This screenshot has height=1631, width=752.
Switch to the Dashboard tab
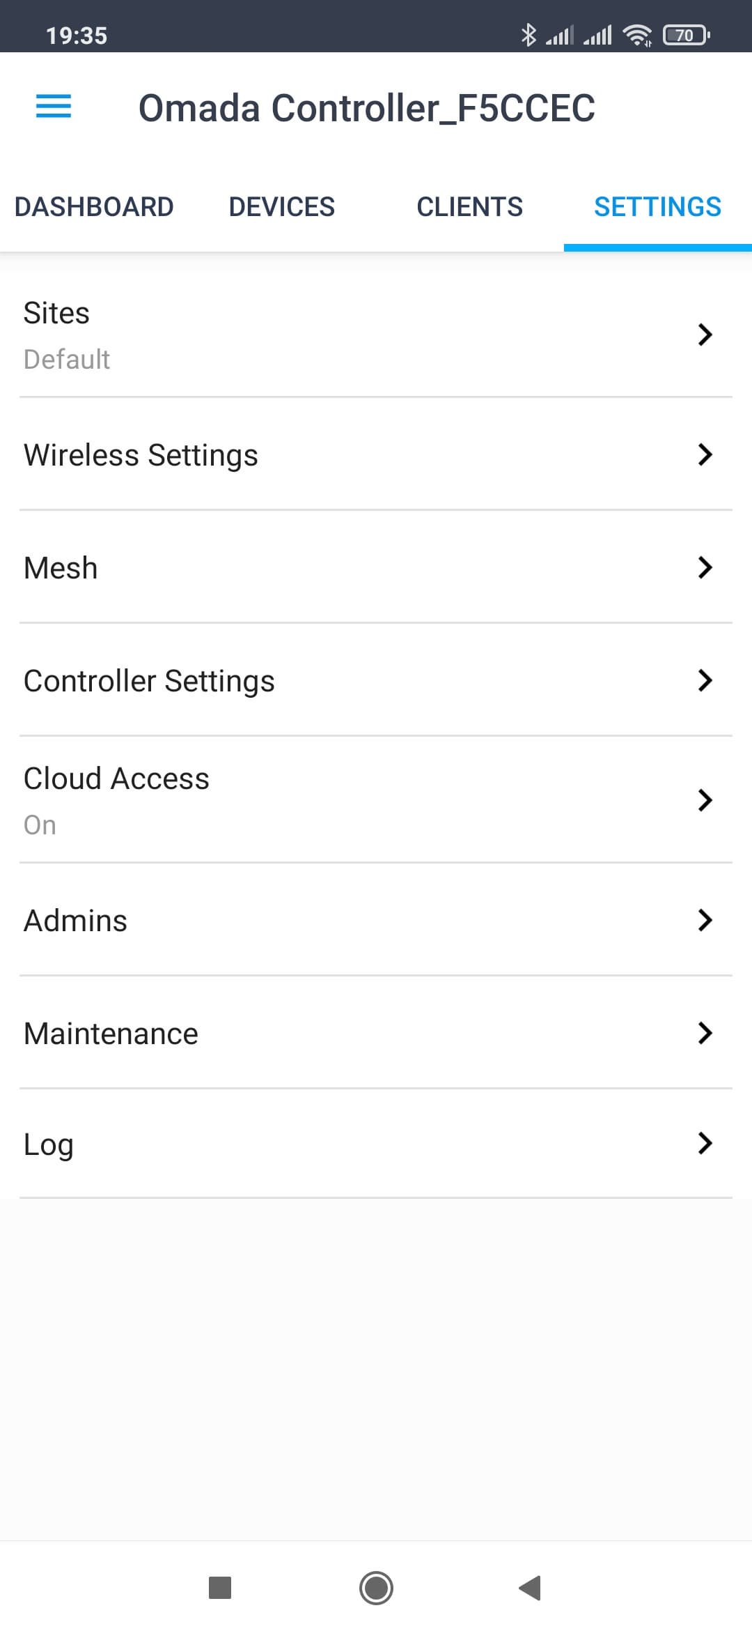pyautogui.click(x=94, y=207)
